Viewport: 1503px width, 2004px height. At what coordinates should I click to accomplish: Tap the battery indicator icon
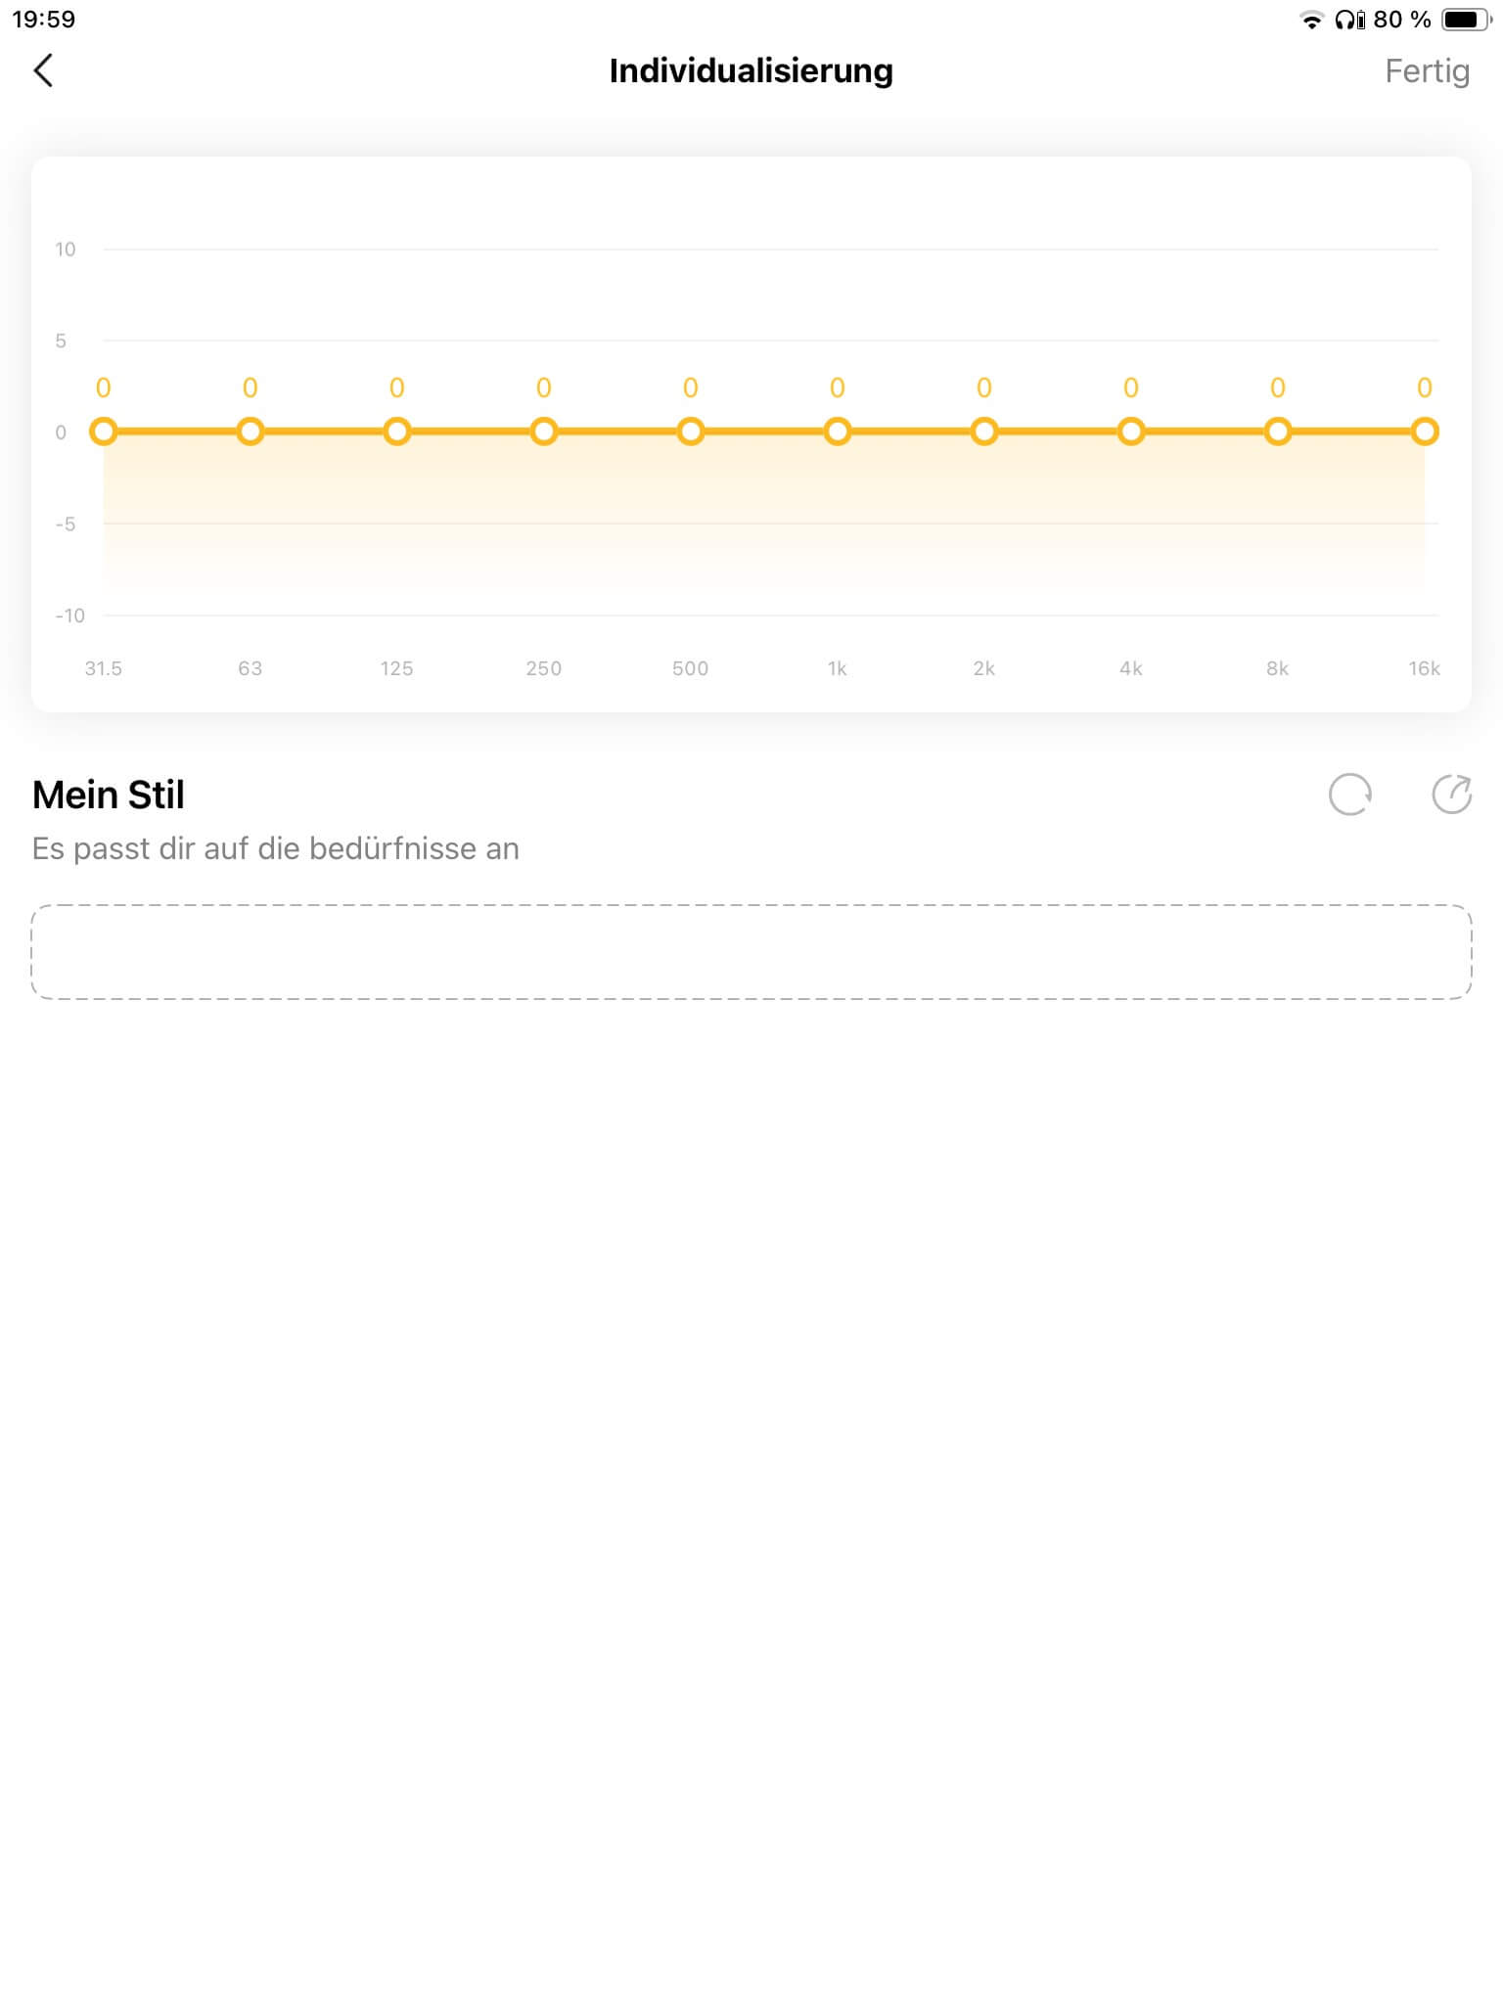1465,20
